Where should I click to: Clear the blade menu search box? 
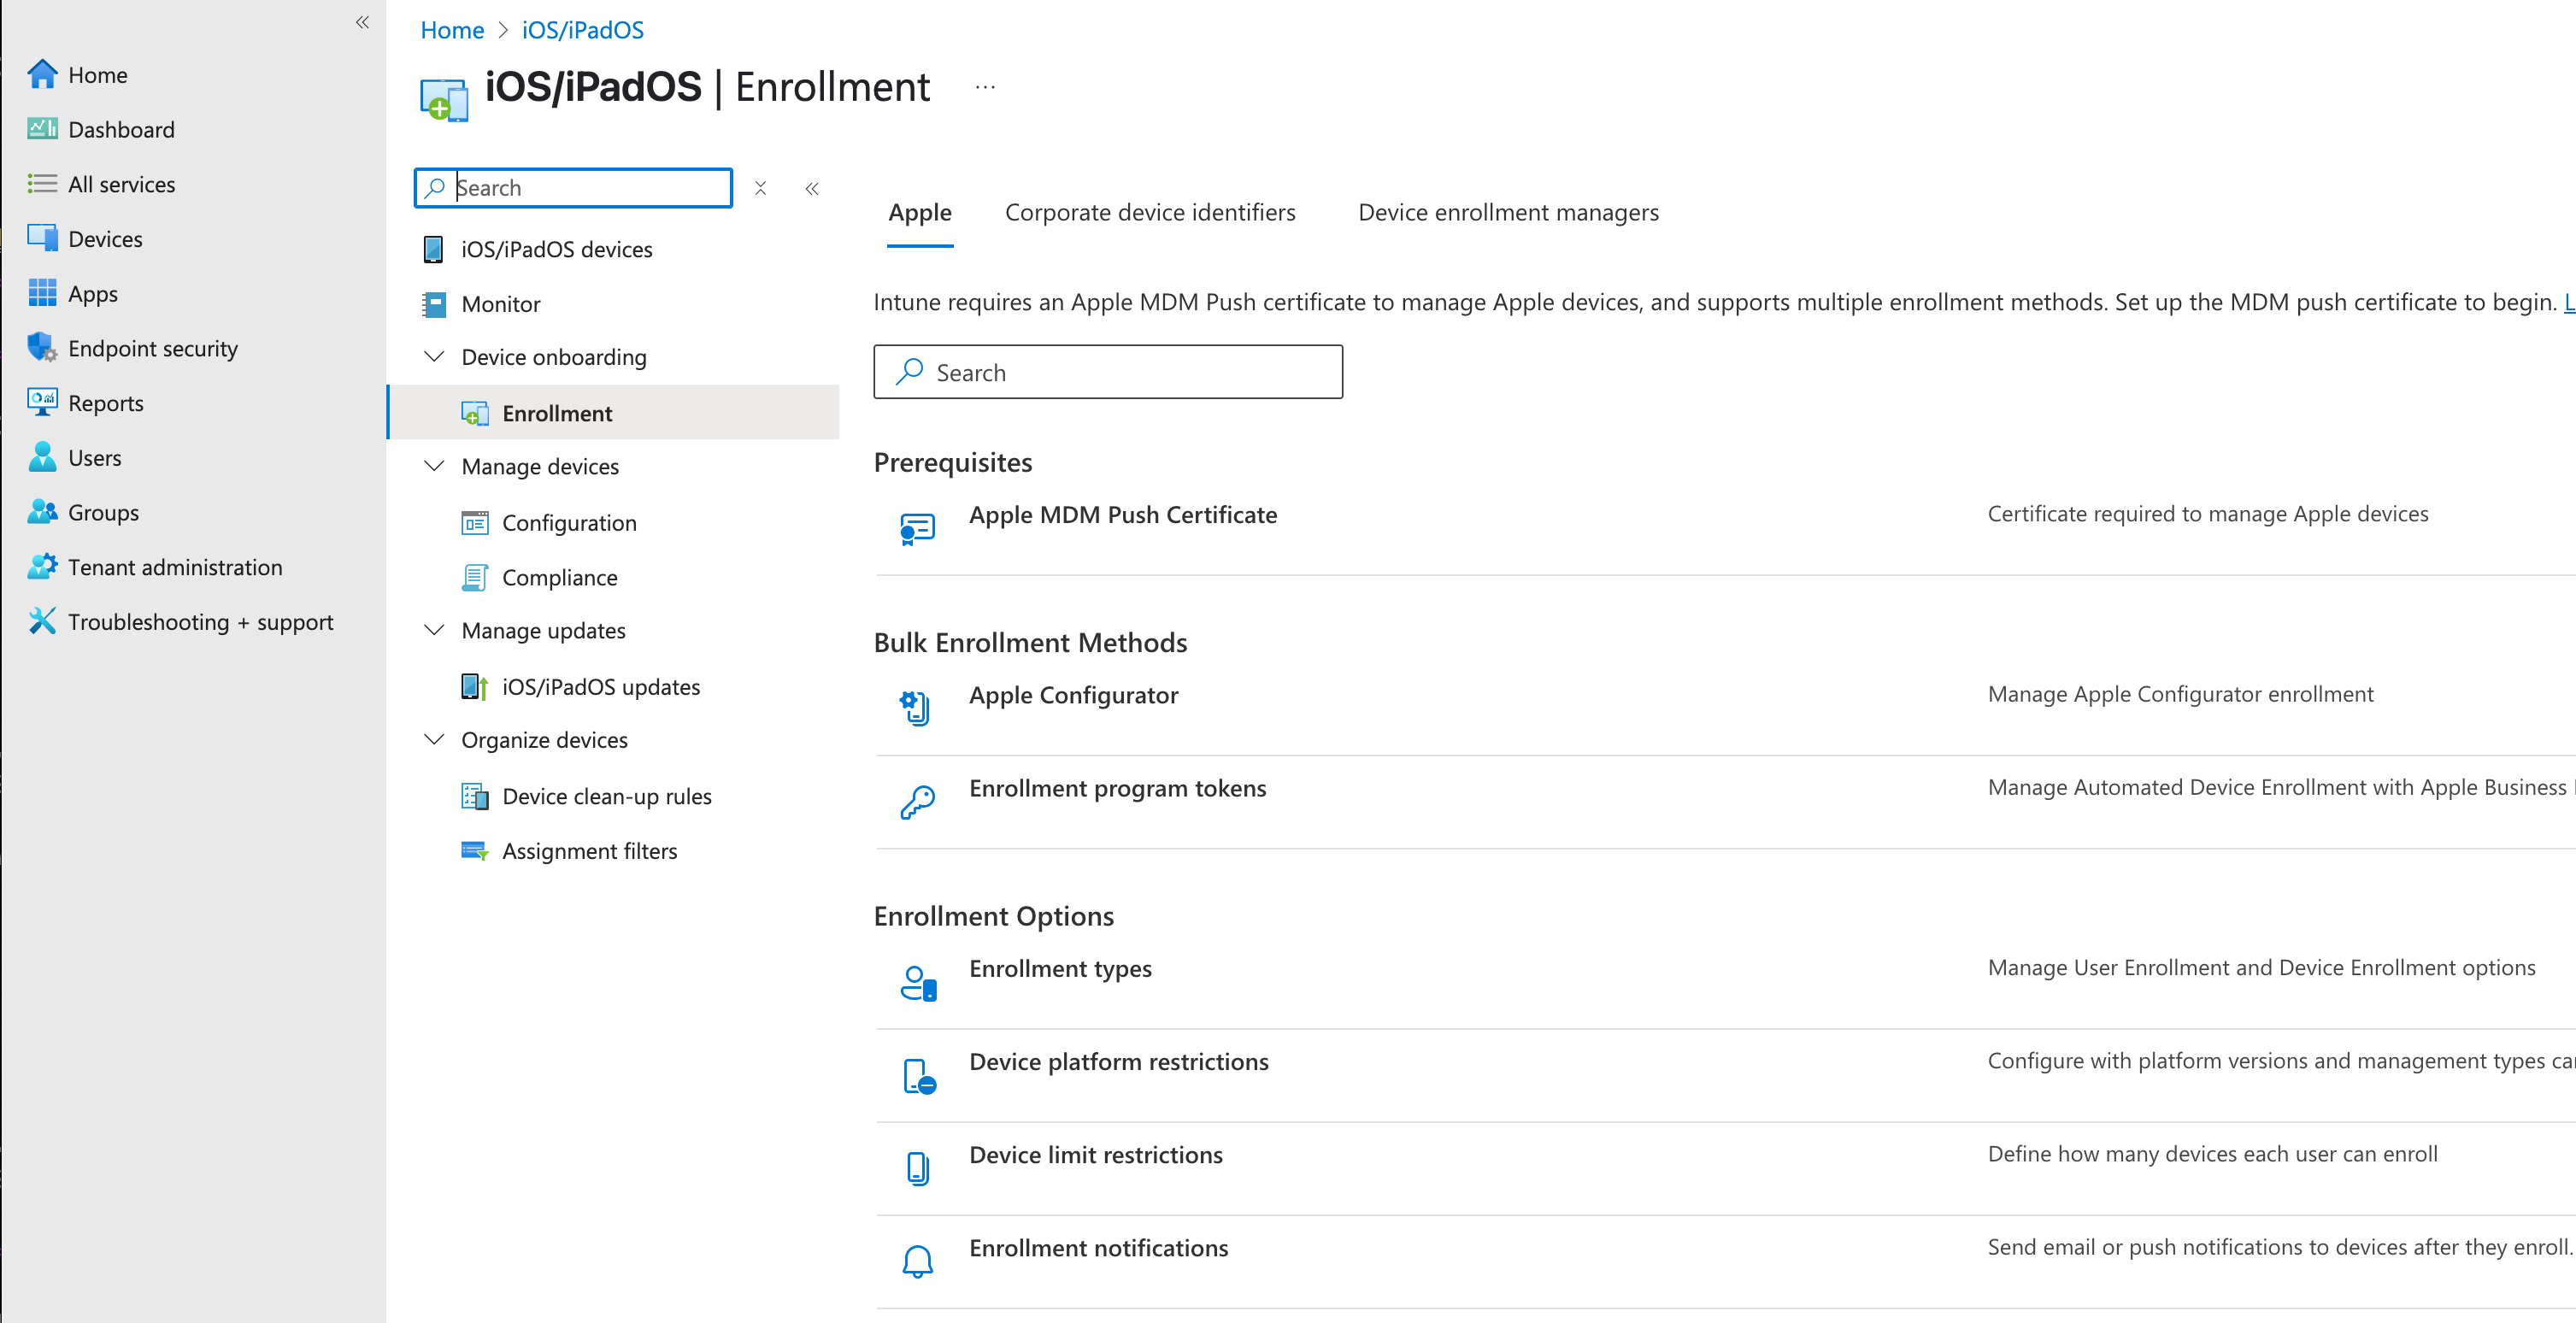point(760,188)
